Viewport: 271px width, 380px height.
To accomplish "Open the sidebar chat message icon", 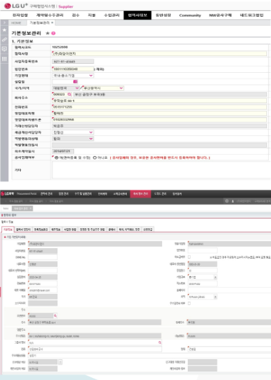I will click(4, 49).
